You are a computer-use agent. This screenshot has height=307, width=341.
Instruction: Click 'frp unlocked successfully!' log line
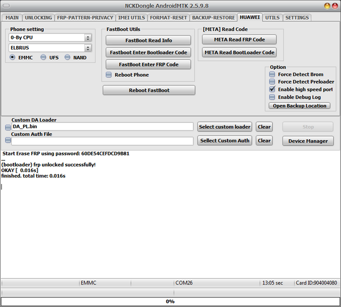[48, 165]
